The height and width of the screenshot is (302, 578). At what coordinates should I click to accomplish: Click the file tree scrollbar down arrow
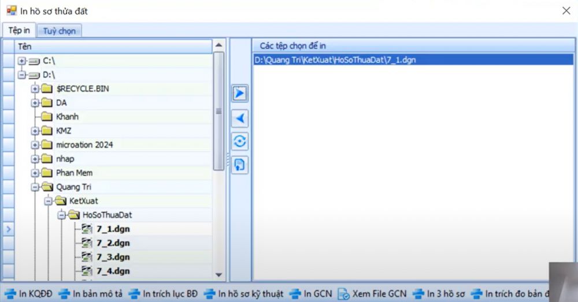(x=218, y=275)
